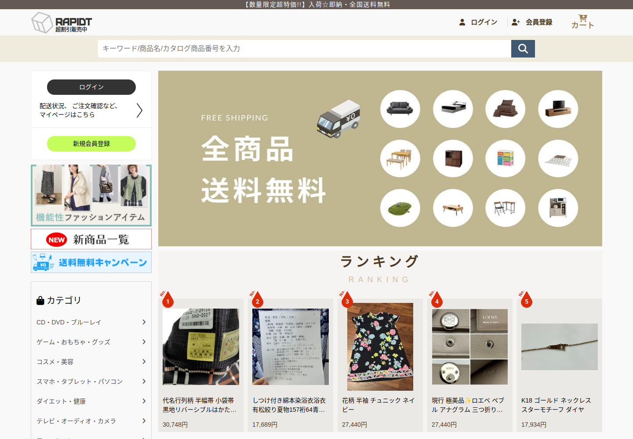Expand CD・DVD・ブルーレイ category chevron
This screenshot has height=439, width=633.
tap(144, 322)
